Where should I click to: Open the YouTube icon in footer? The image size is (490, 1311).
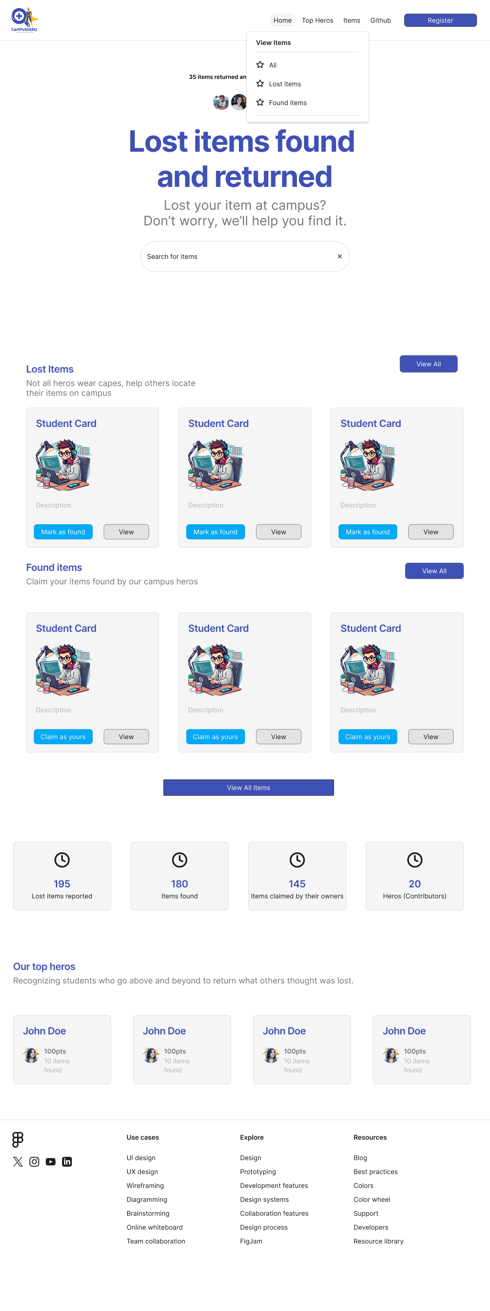(50, 1161)
